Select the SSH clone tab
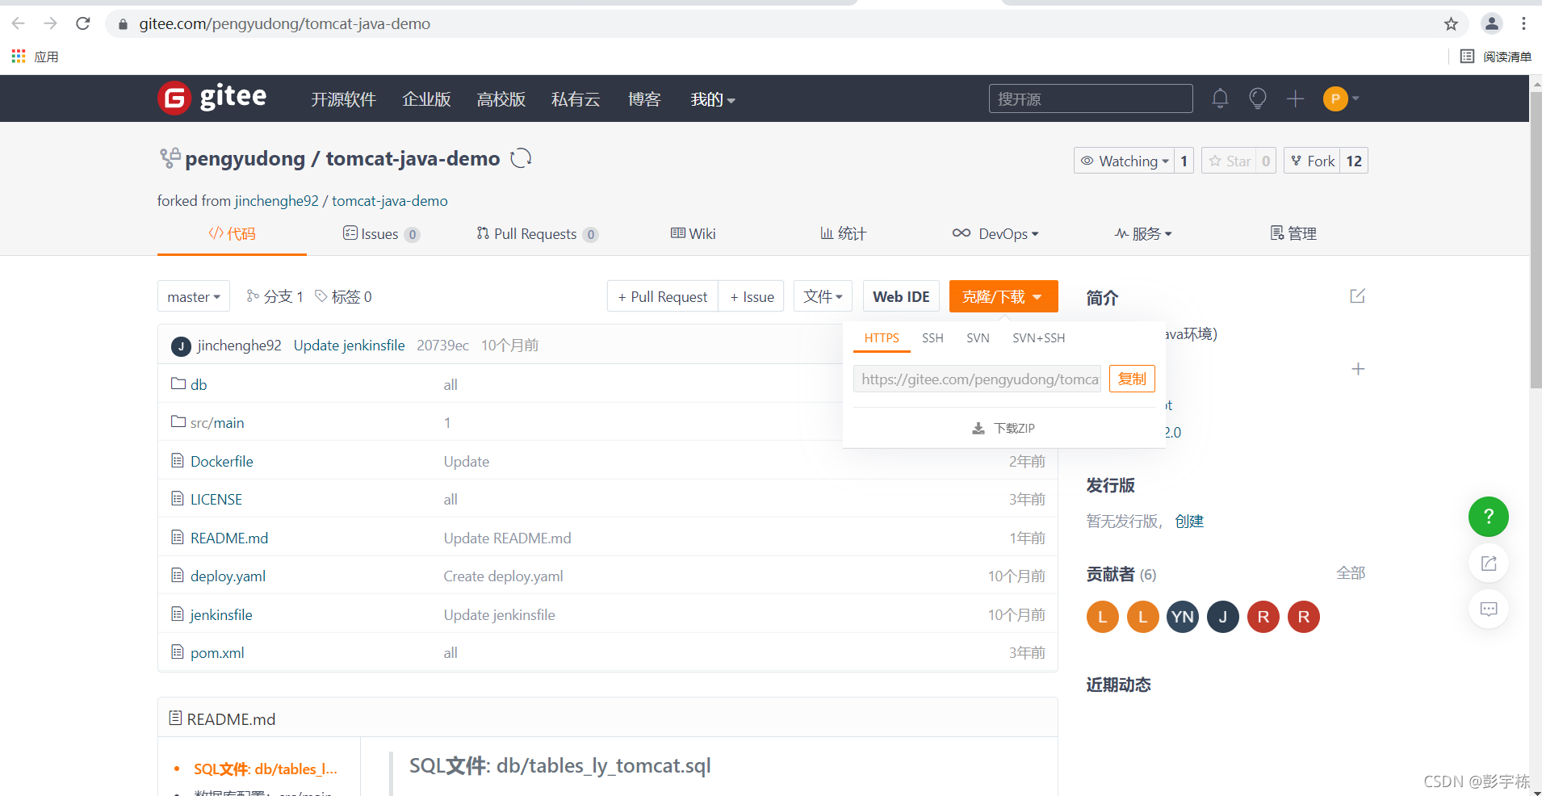1542x796 pixels. pyautogui.click(x=932, y=337)
